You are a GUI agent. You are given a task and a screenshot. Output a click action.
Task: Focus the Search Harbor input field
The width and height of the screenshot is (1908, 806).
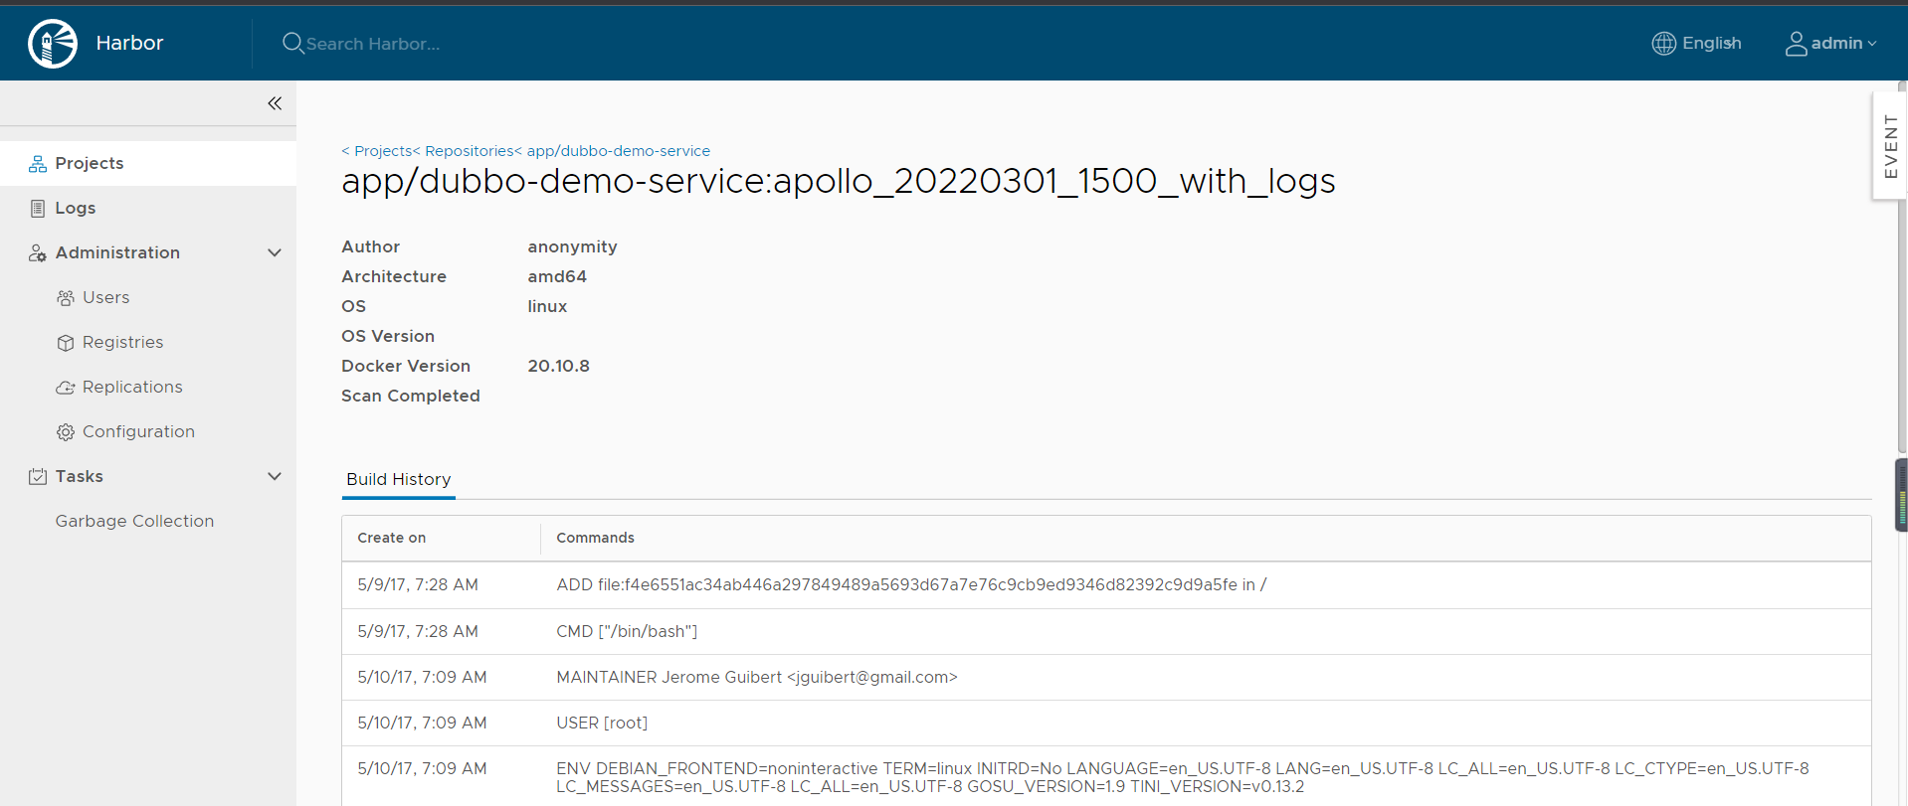pyautogui.click(x=372, y=44)
